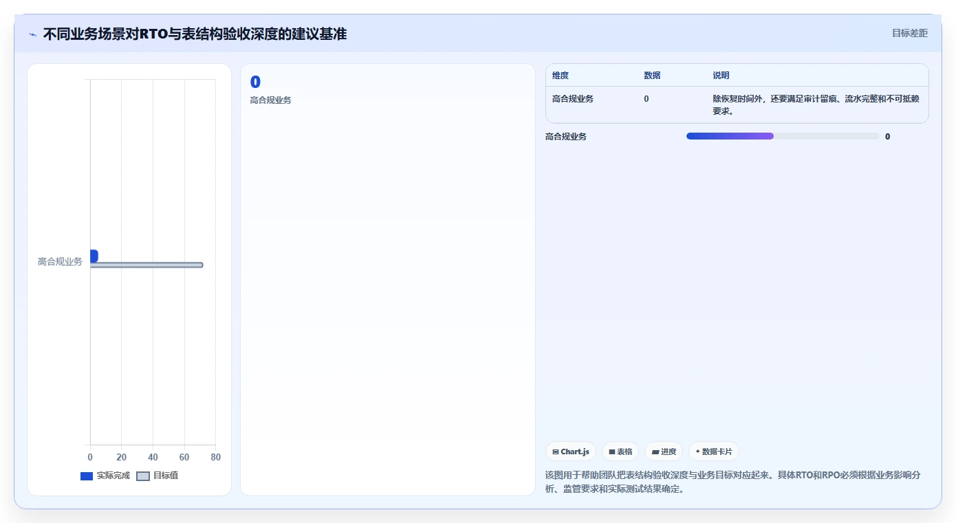The width and height of the screenshot is (956, 523).
Task: Click the chart title 不同业务场景对RTO与表结构验收深度的建议基准
Action: [x=195, y=34]
